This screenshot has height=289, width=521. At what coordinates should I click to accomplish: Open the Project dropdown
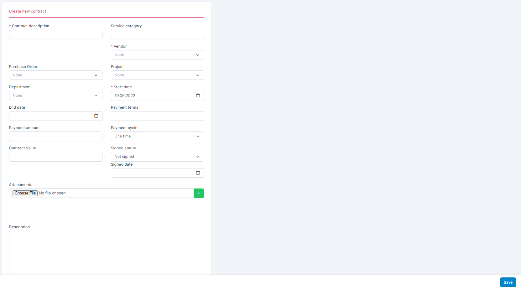tap(157, 75)
